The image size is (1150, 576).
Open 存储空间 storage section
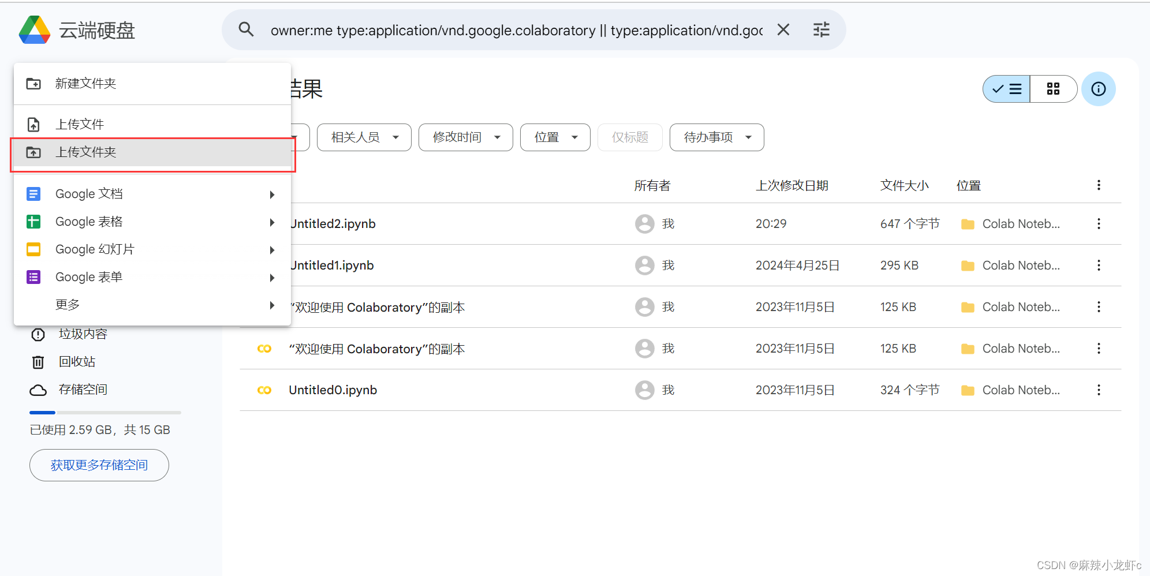coord(83,390)
